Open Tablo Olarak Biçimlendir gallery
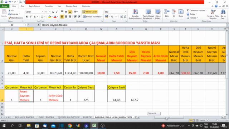This screenshot has height=129, width=229. pos(148,14)
